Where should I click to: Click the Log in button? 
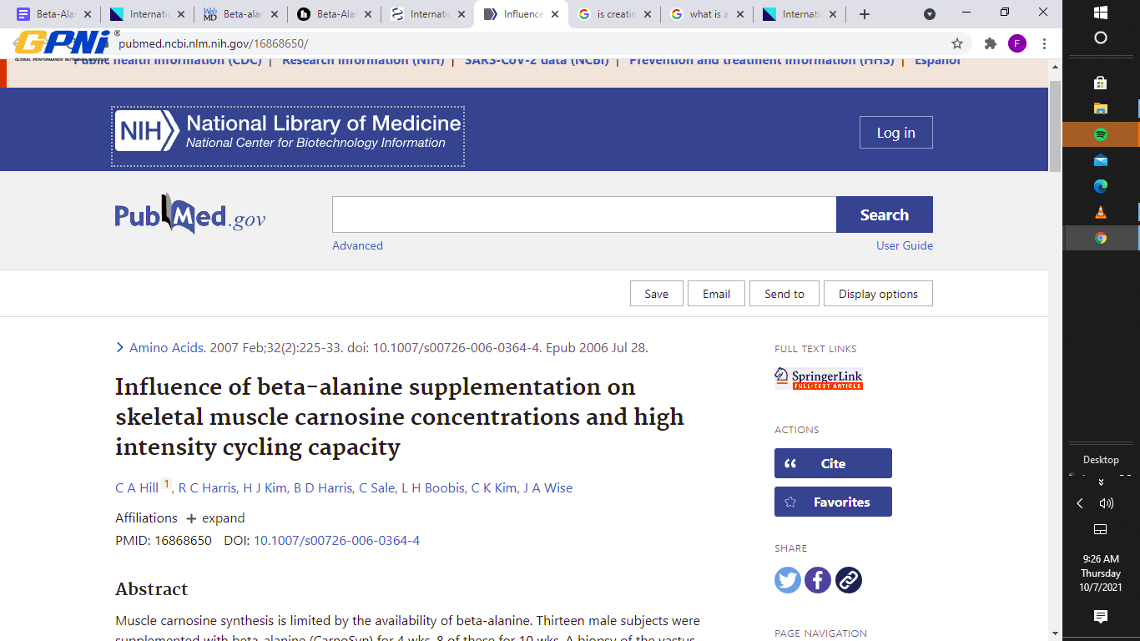pyautogui.click(x=895, y=133)
